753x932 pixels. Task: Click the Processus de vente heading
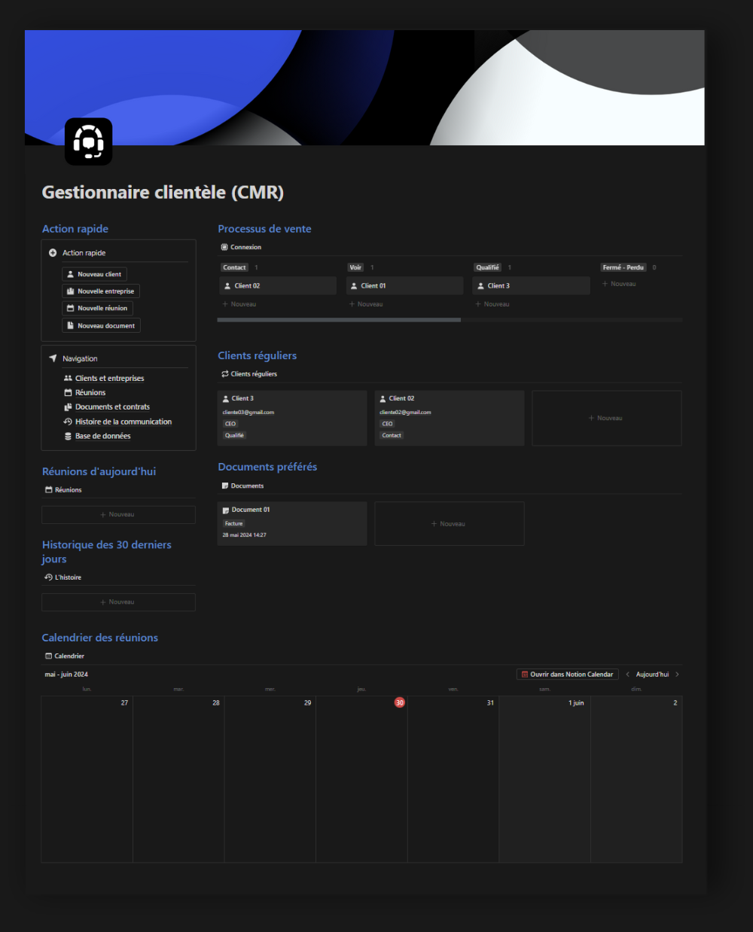(x=264, y=229)
